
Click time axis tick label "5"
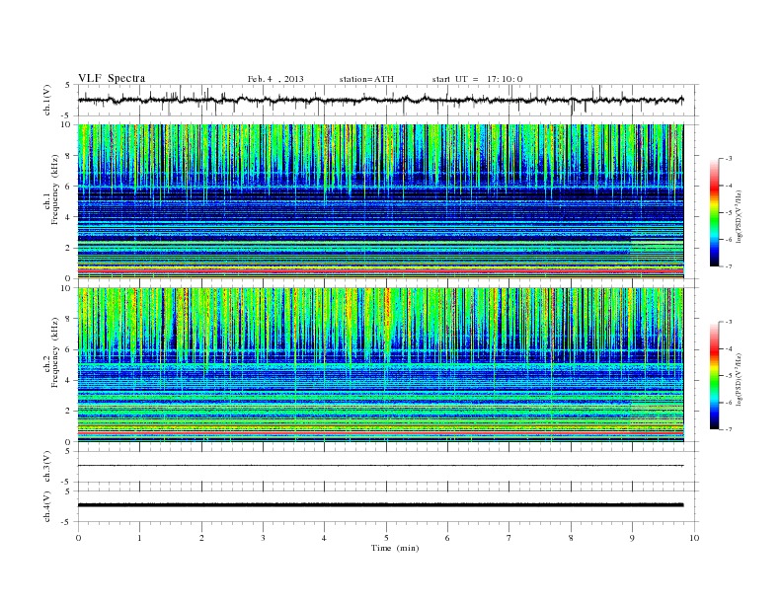coord(386,538)
